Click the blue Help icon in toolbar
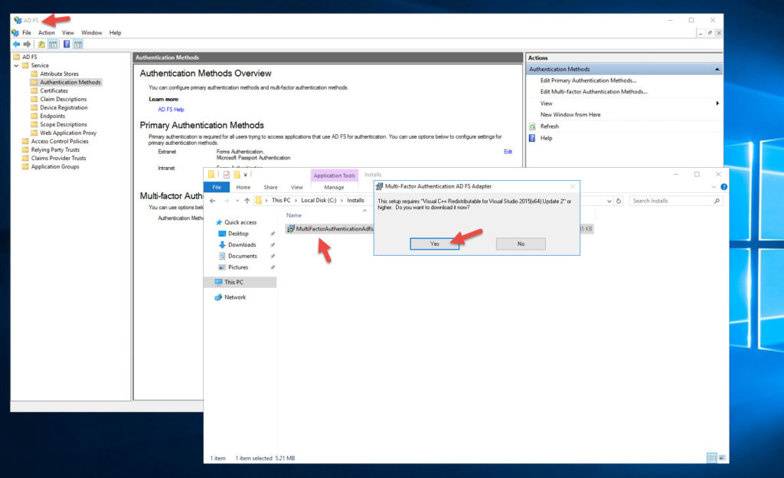Screen dimensions: 784x478 pyautogui.click(x=67, y=44)
